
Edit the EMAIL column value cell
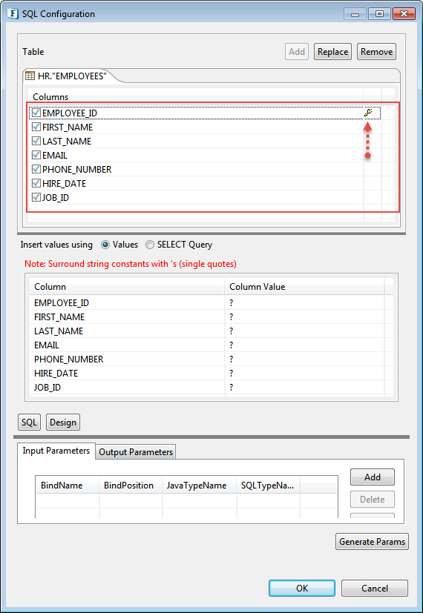click(x=304, y=345)
